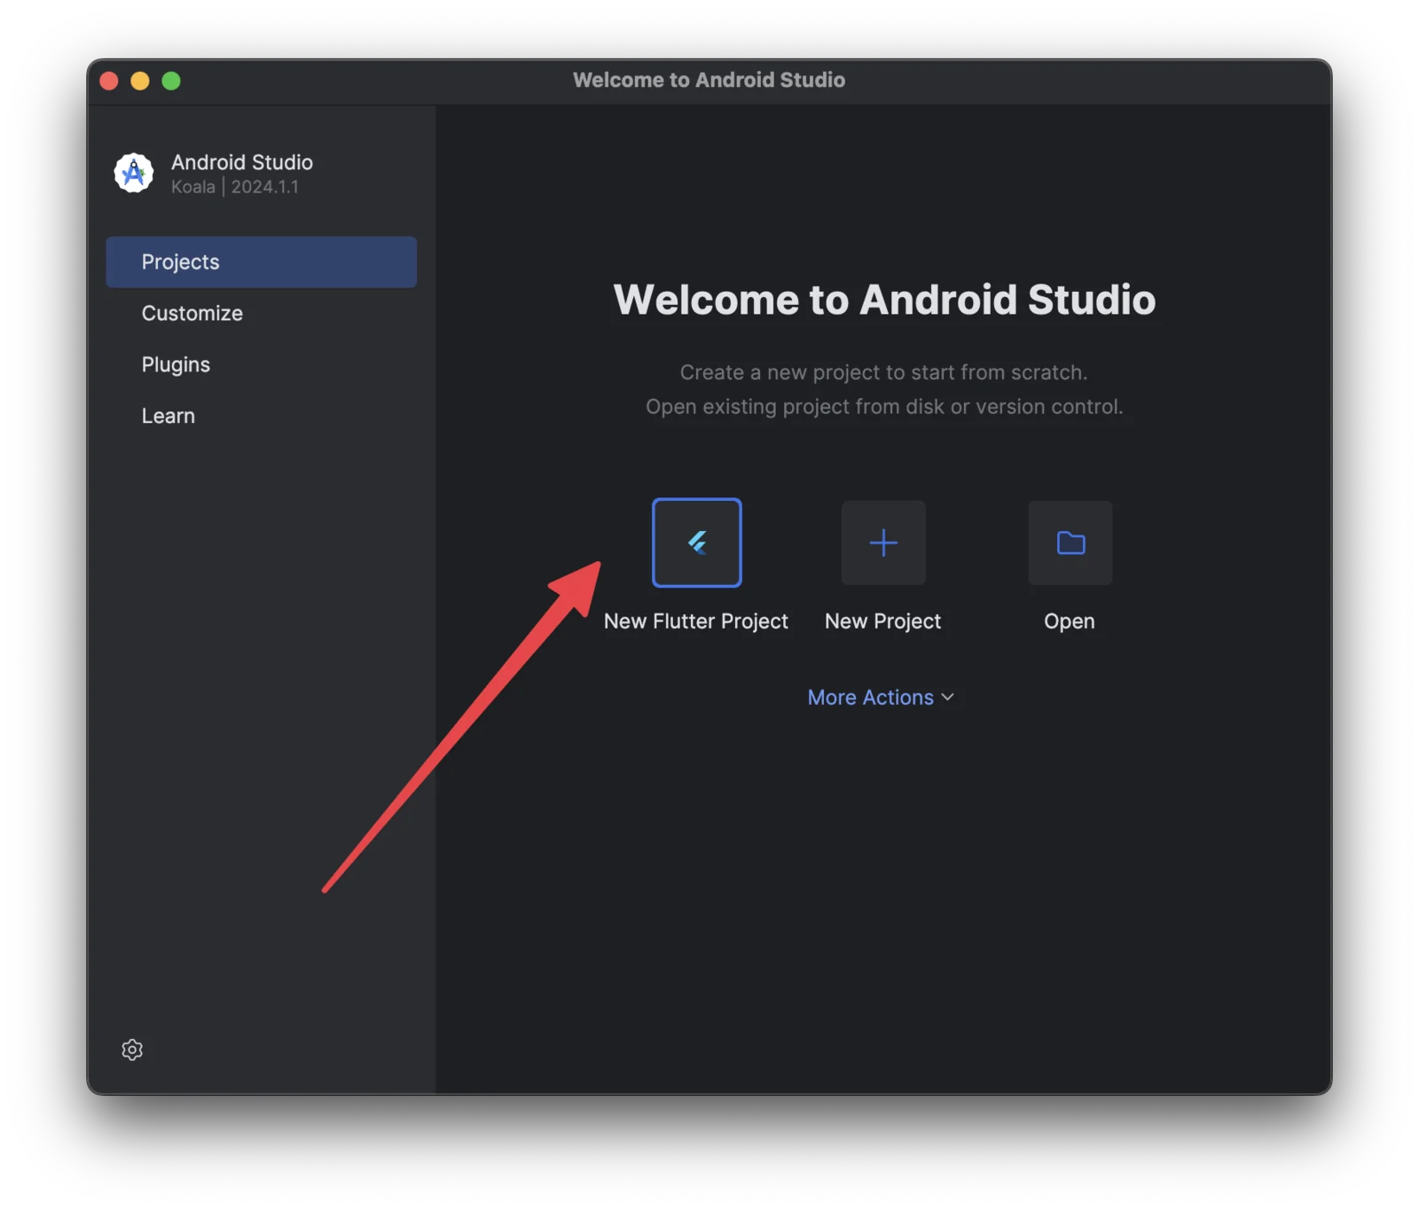Minimize the window using yellow button

coord(140,81)
